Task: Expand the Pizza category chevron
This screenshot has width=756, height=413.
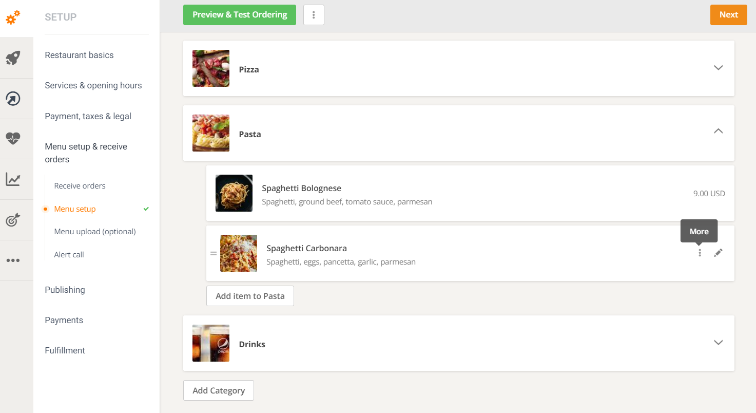Action: (718, 68)
